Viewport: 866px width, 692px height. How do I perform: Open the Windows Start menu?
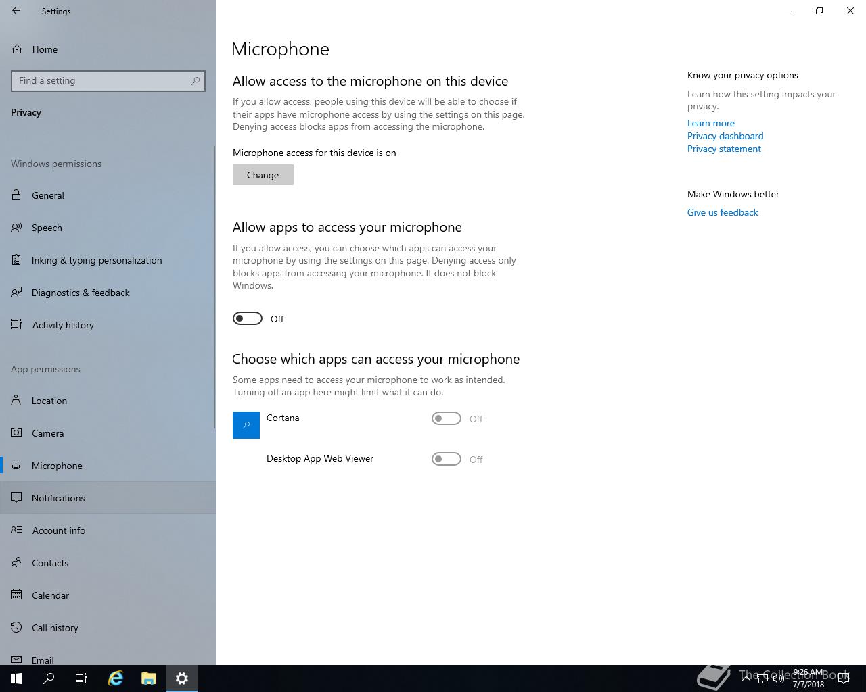point(16,678)
